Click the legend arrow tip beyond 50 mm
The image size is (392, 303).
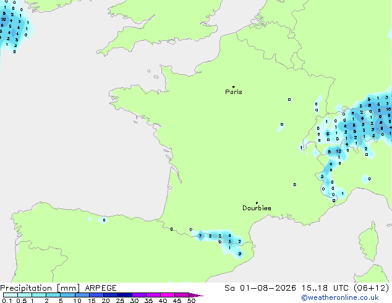197,295
